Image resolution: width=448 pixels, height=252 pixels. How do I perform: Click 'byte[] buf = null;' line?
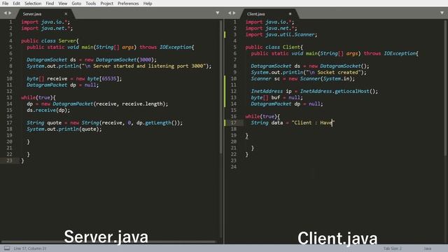pyautogui.click(x=277, y=97)
